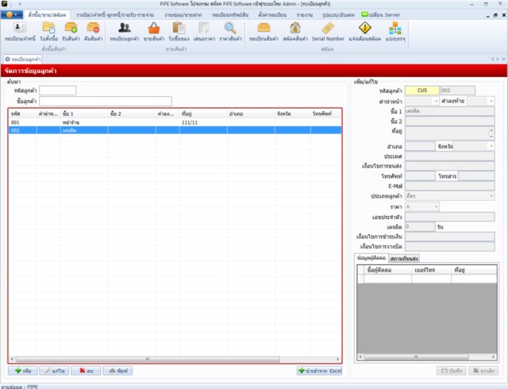Click the ชื่อผู้ติดต่อ contact column header

pos(388,270)
